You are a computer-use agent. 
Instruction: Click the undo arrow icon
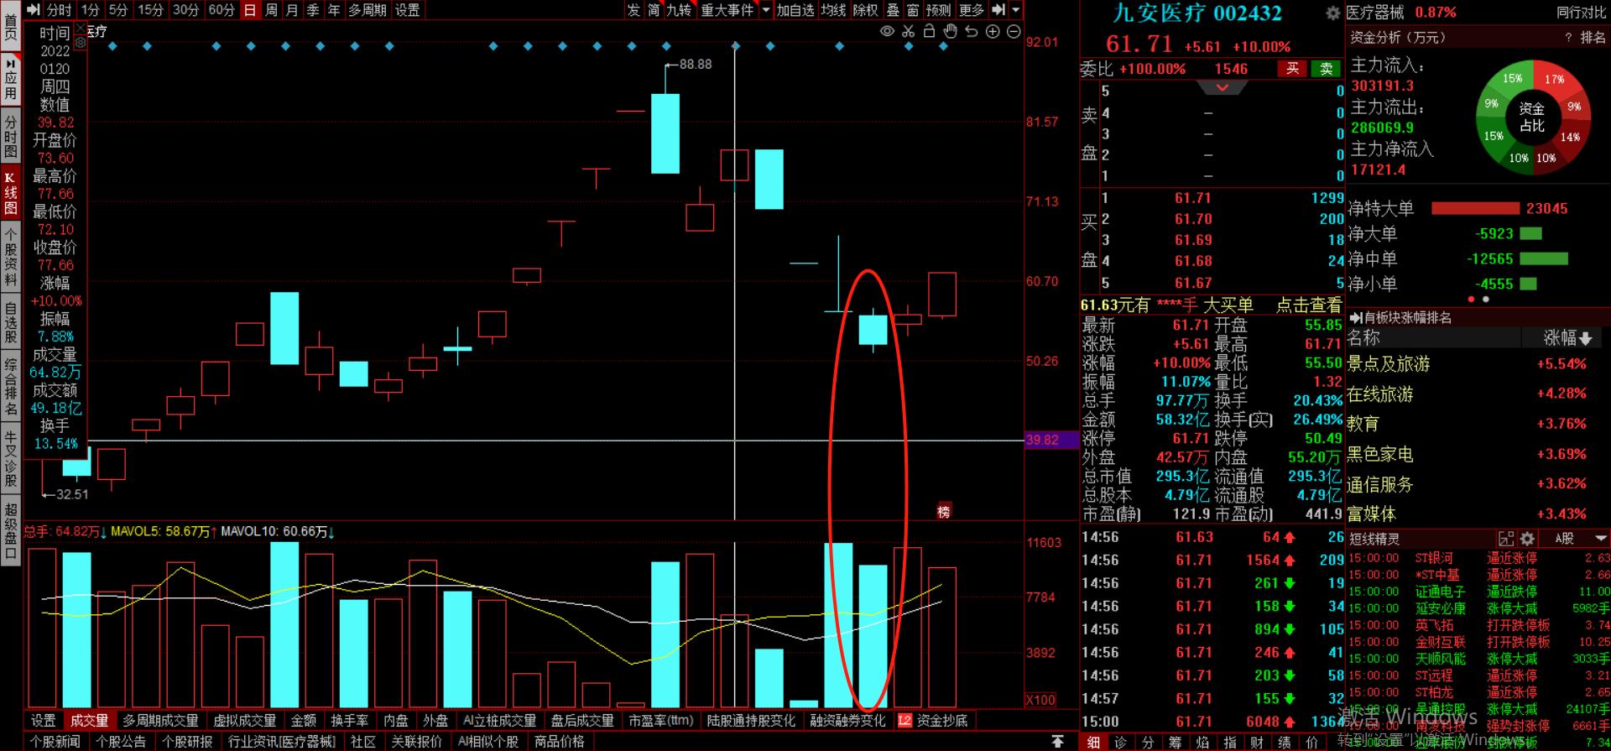click(x=971, y=32)
